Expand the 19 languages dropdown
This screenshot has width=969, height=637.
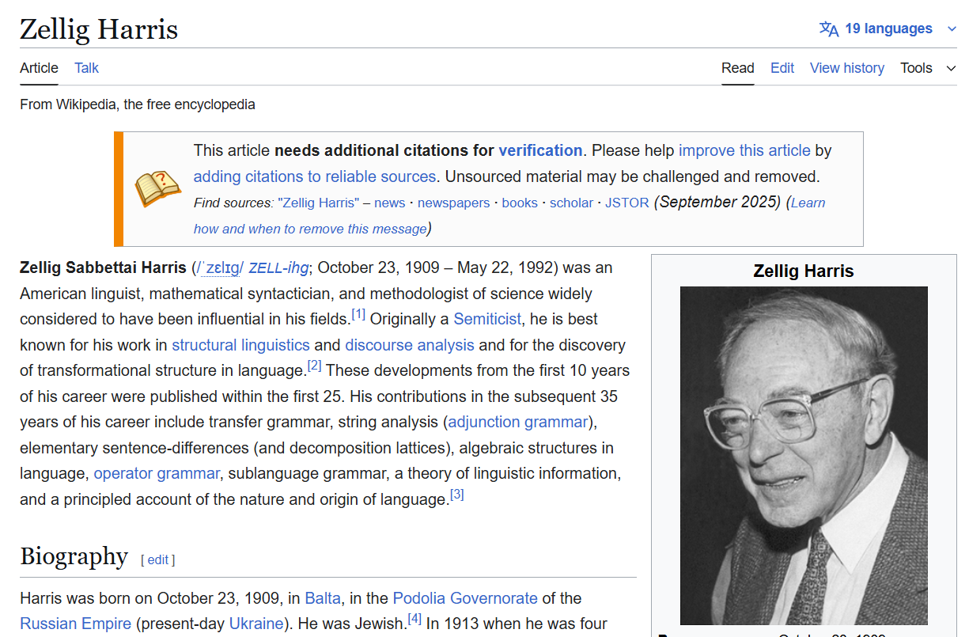tap(888, 29)
